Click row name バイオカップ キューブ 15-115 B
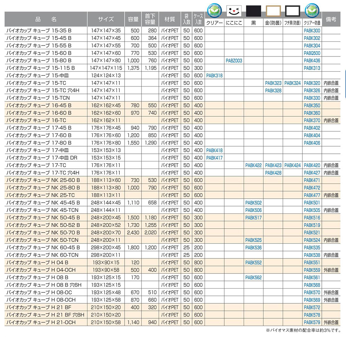The image size is (346, 337). click(x=40, y=68)
